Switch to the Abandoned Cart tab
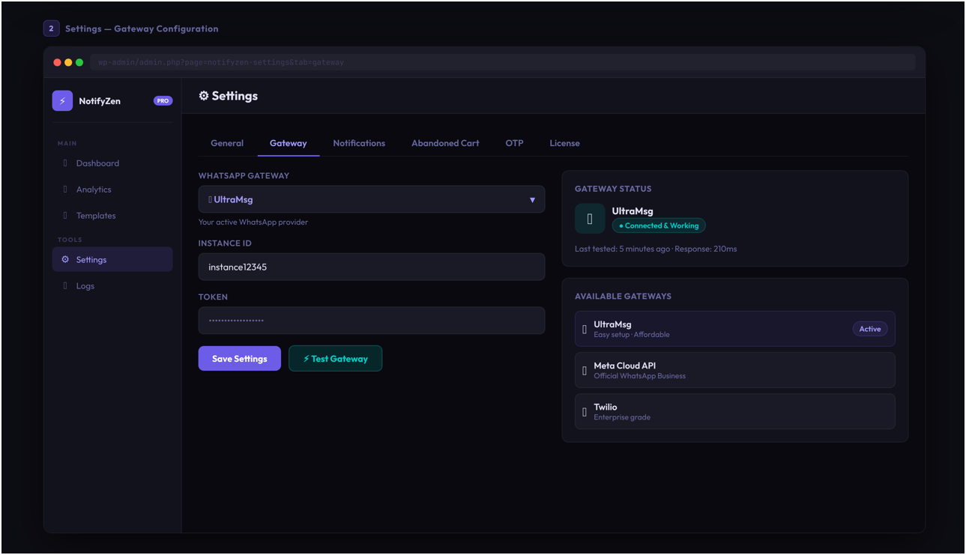 [x=445, y=143]
